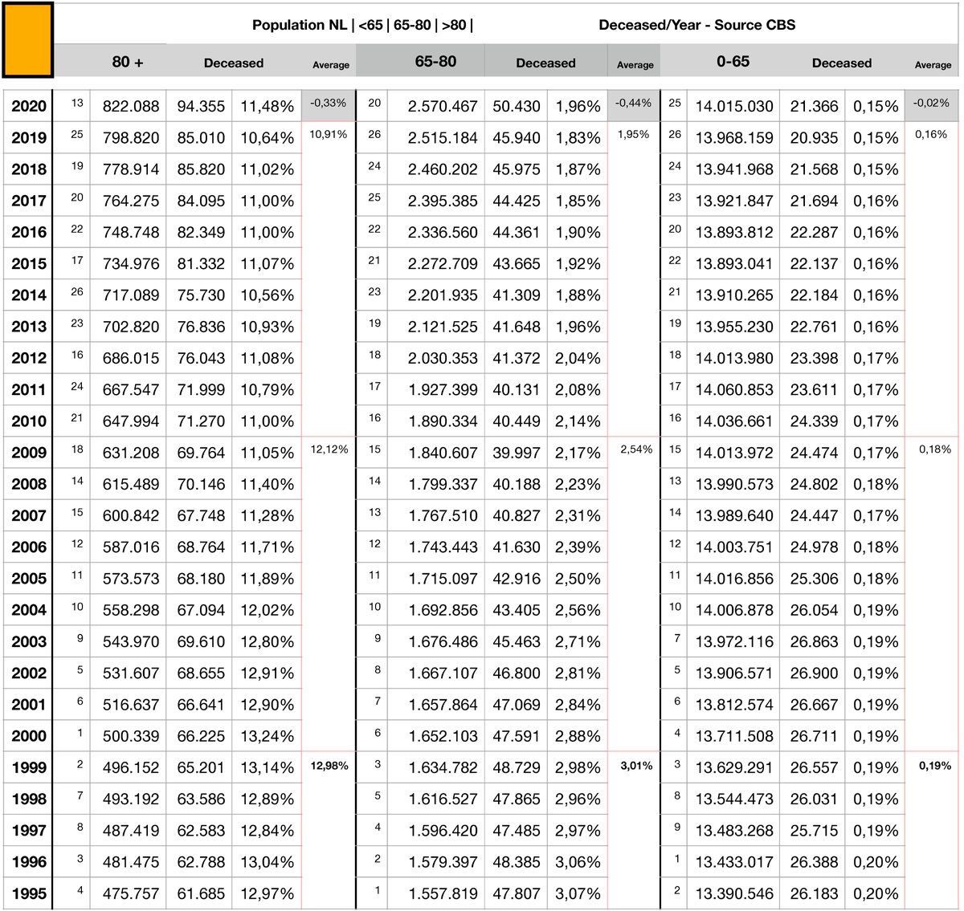Image resolution: width=964 pixels, height=911 pixels.
Task: Select the 2015 year row label
Action: [29, 263]
